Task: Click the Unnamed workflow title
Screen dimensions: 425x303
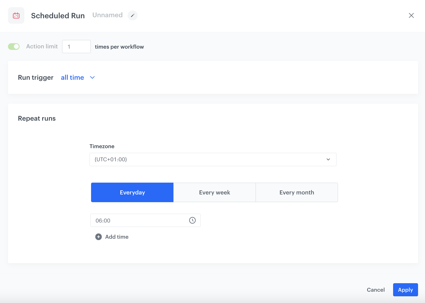Action: (107, 15)
